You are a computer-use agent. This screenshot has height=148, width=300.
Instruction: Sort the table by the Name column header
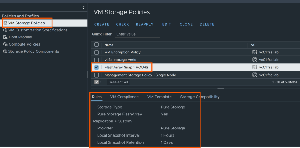pyautogui.click(x=109, y=45)
